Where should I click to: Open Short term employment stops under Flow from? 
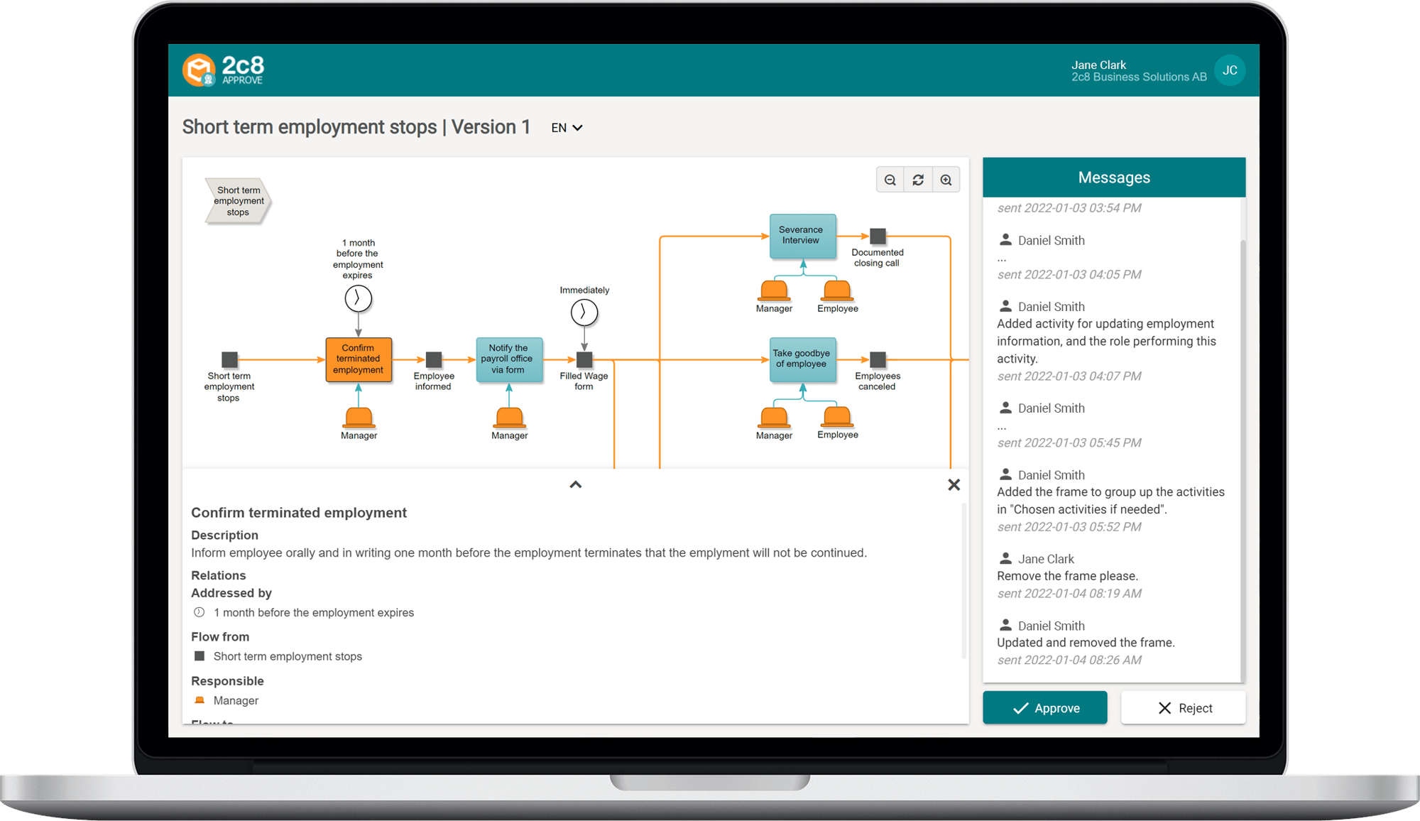coord(288,656)
